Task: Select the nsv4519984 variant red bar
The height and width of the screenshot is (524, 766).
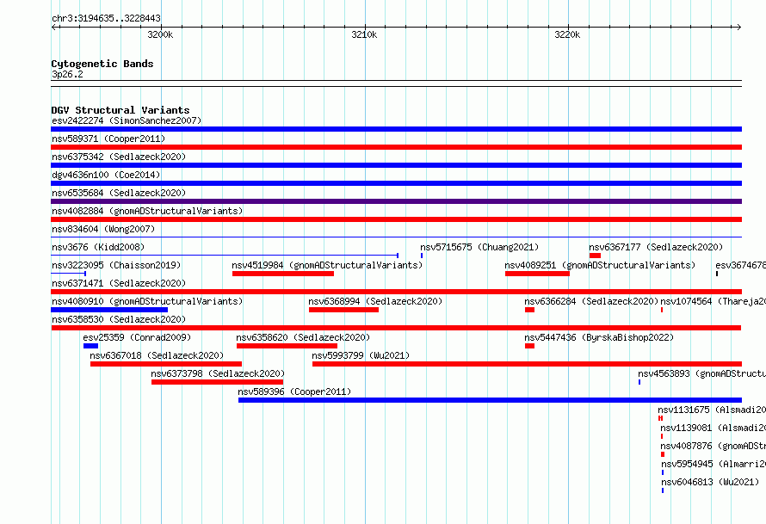Action: coord(283,274)
